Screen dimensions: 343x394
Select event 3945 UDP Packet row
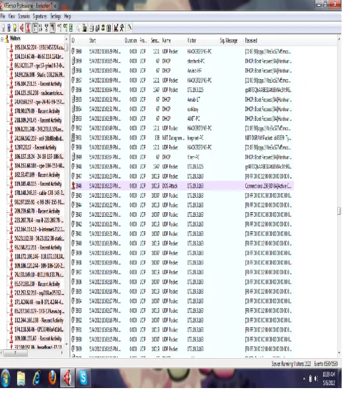[x=182, y=196]
